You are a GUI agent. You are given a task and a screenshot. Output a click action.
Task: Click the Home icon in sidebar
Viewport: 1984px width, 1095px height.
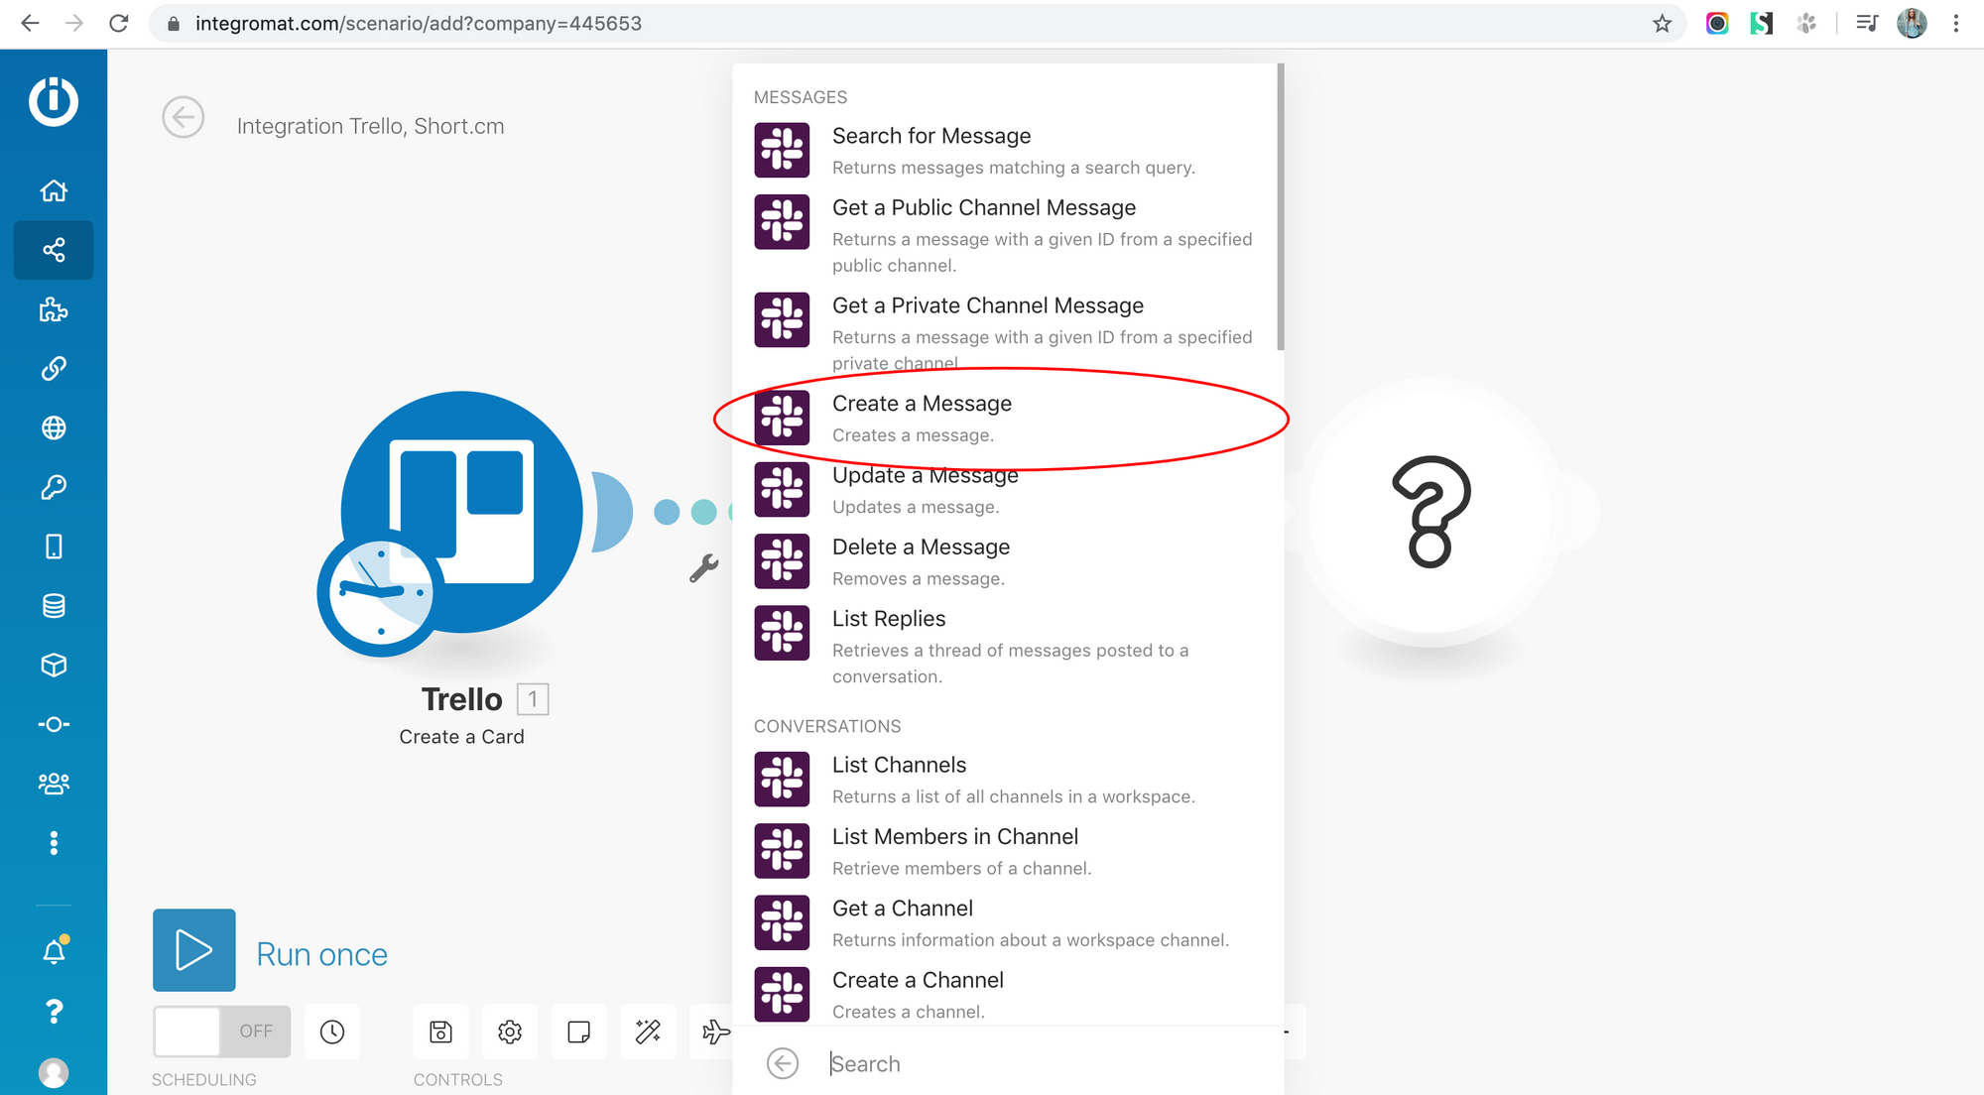[x=54, y=190]
